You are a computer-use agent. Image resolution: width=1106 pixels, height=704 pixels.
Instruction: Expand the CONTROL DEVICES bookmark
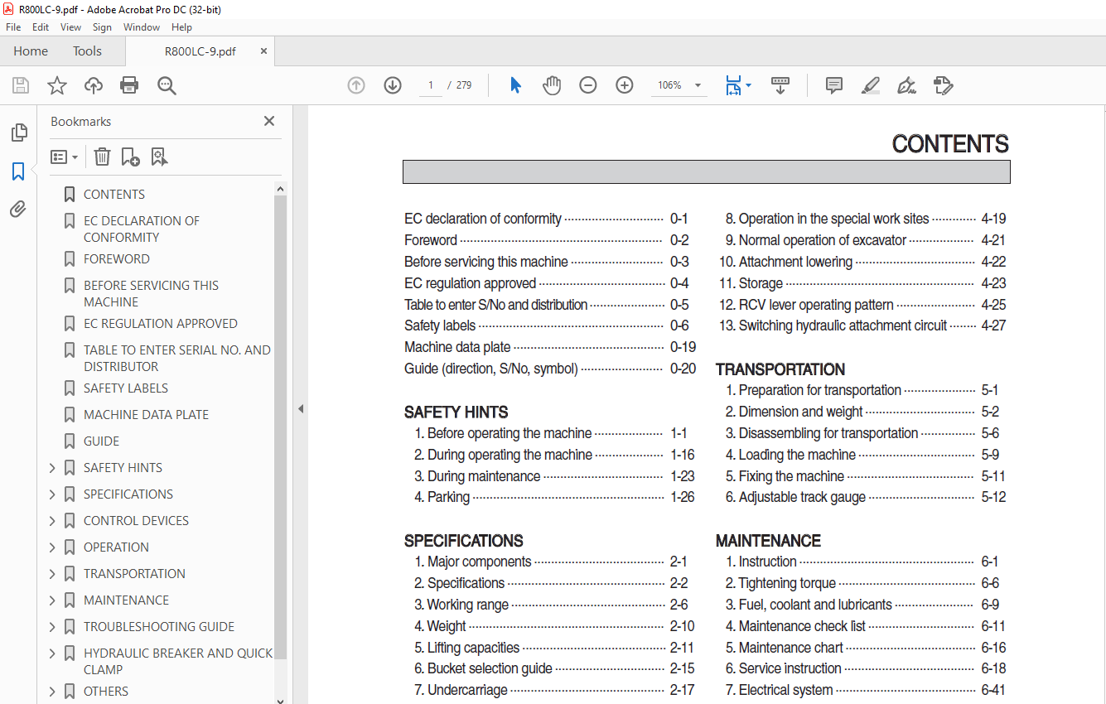point(52,521)
